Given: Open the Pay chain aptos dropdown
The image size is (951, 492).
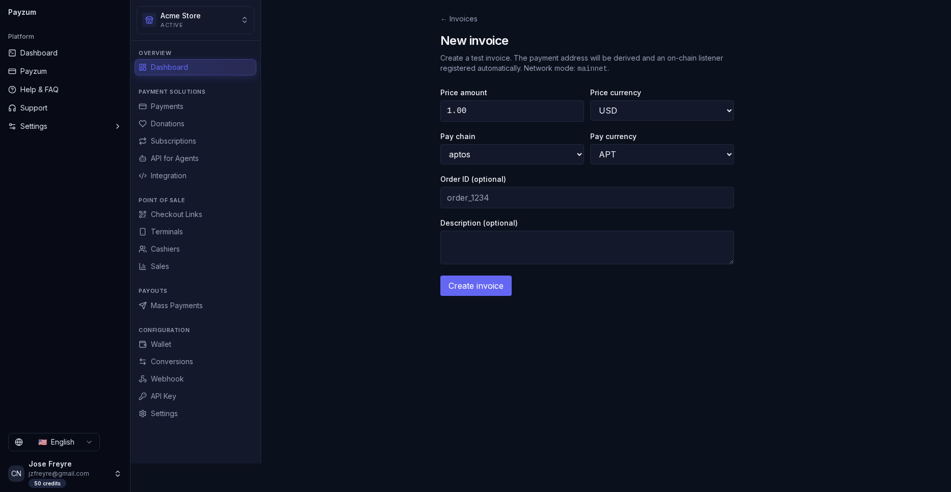Looking at the screenshot, I should (512, 154).
